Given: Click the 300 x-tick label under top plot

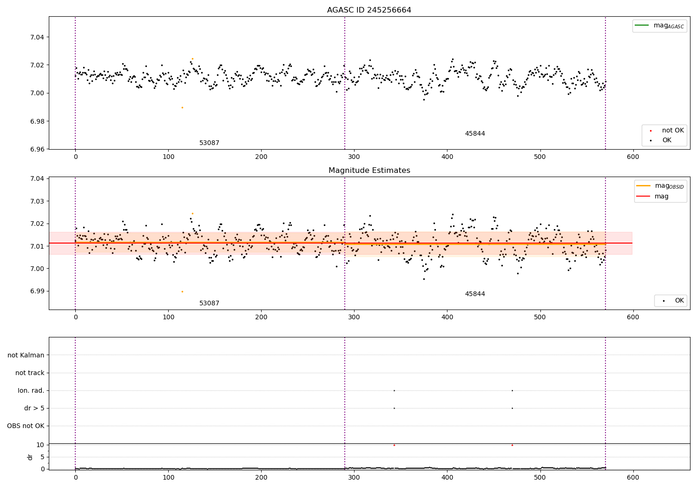Looking at the screenshot, I should [354, 157].
